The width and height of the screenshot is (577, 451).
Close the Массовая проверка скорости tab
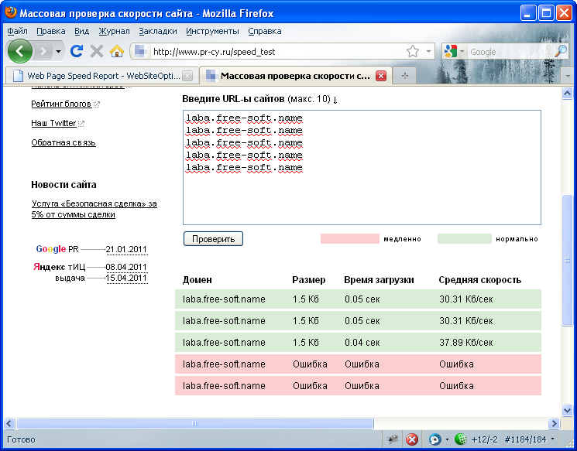pos(381,76)
